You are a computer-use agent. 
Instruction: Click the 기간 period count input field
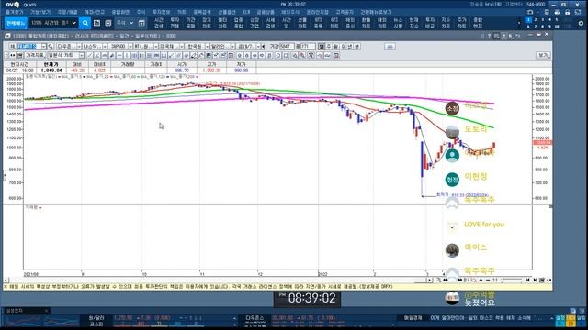287,47
